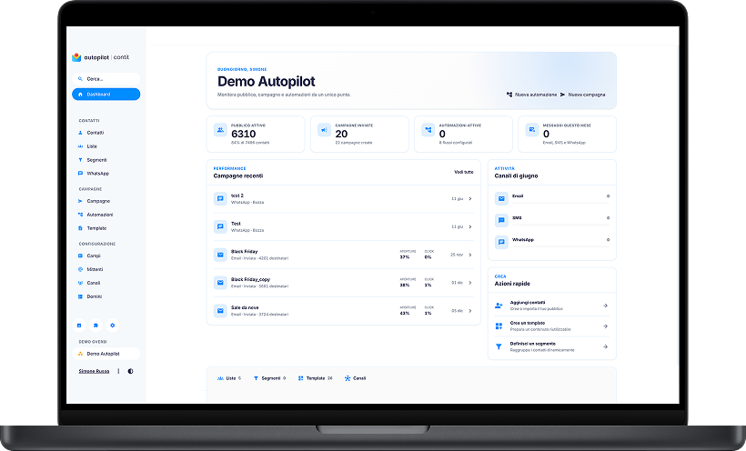The image size is (746, 451).
Task: Click the 'Black Friday' campaign name
Action: click(244, 252)
